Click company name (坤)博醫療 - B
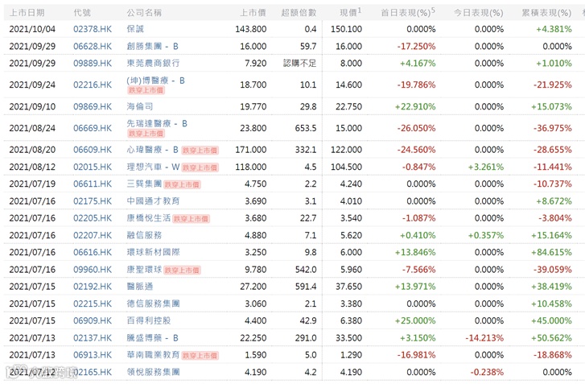 click(x=155, y=81)
